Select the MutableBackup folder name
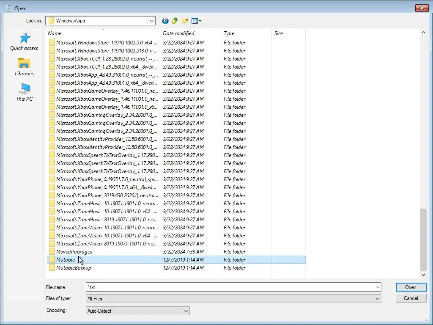 (74, 267)
